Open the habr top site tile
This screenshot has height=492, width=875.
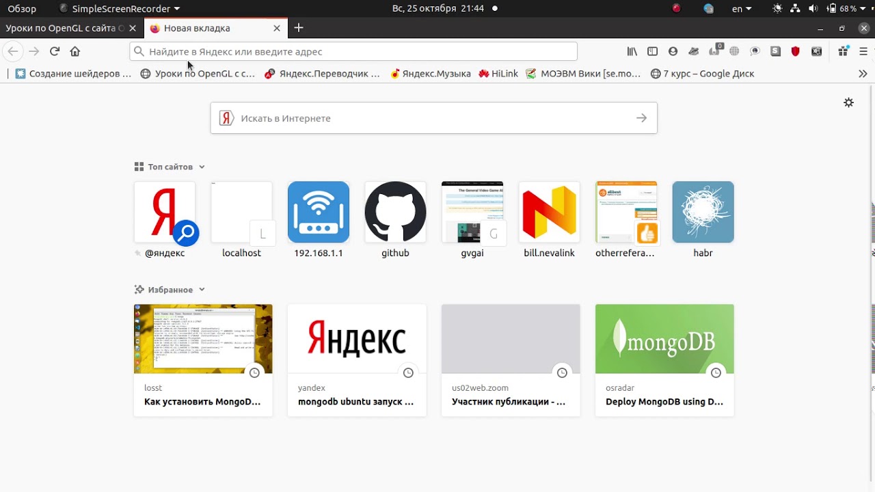tap(703, 220)
